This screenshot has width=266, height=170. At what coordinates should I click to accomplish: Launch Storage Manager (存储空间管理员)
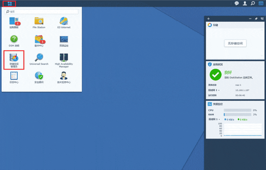(x=14, y=60)
